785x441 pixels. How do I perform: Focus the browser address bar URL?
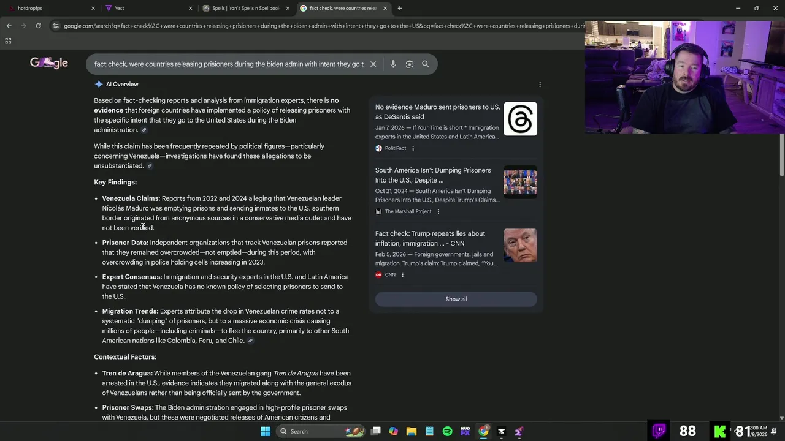pyautogui.click(x=324, y=26)
